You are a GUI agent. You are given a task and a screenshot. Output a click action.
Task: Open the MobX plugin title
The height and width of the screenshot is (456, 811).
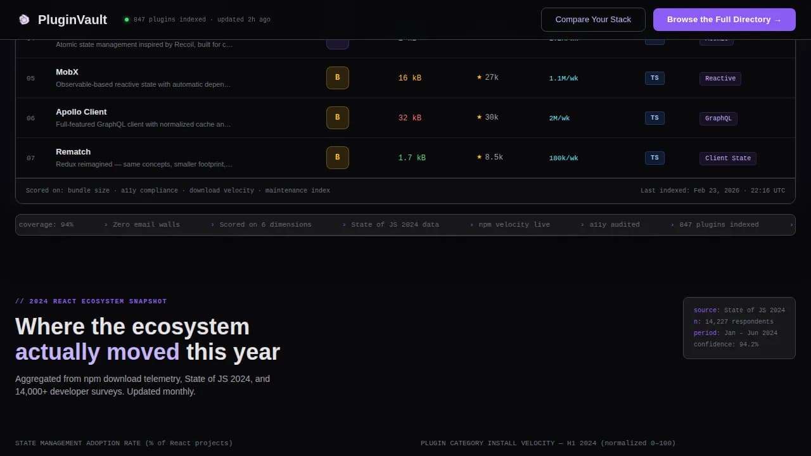(67, 72)
